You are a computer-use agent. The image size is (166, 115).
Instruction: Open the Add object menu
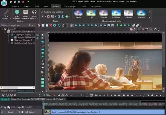pos(17,15)
